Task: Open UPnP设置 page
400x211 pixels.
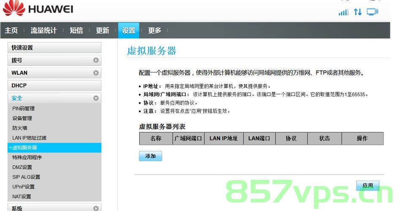Action: coord(24,187)
